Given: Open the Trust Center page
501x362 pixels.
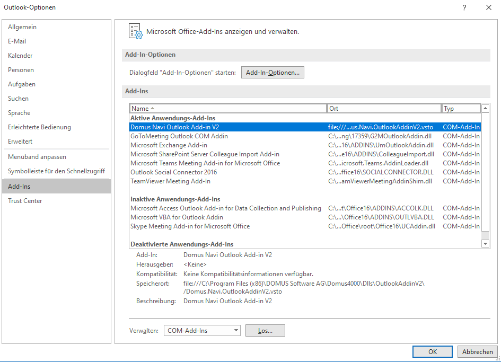Looking at the screenshot, I should click(x=56, y=201).
